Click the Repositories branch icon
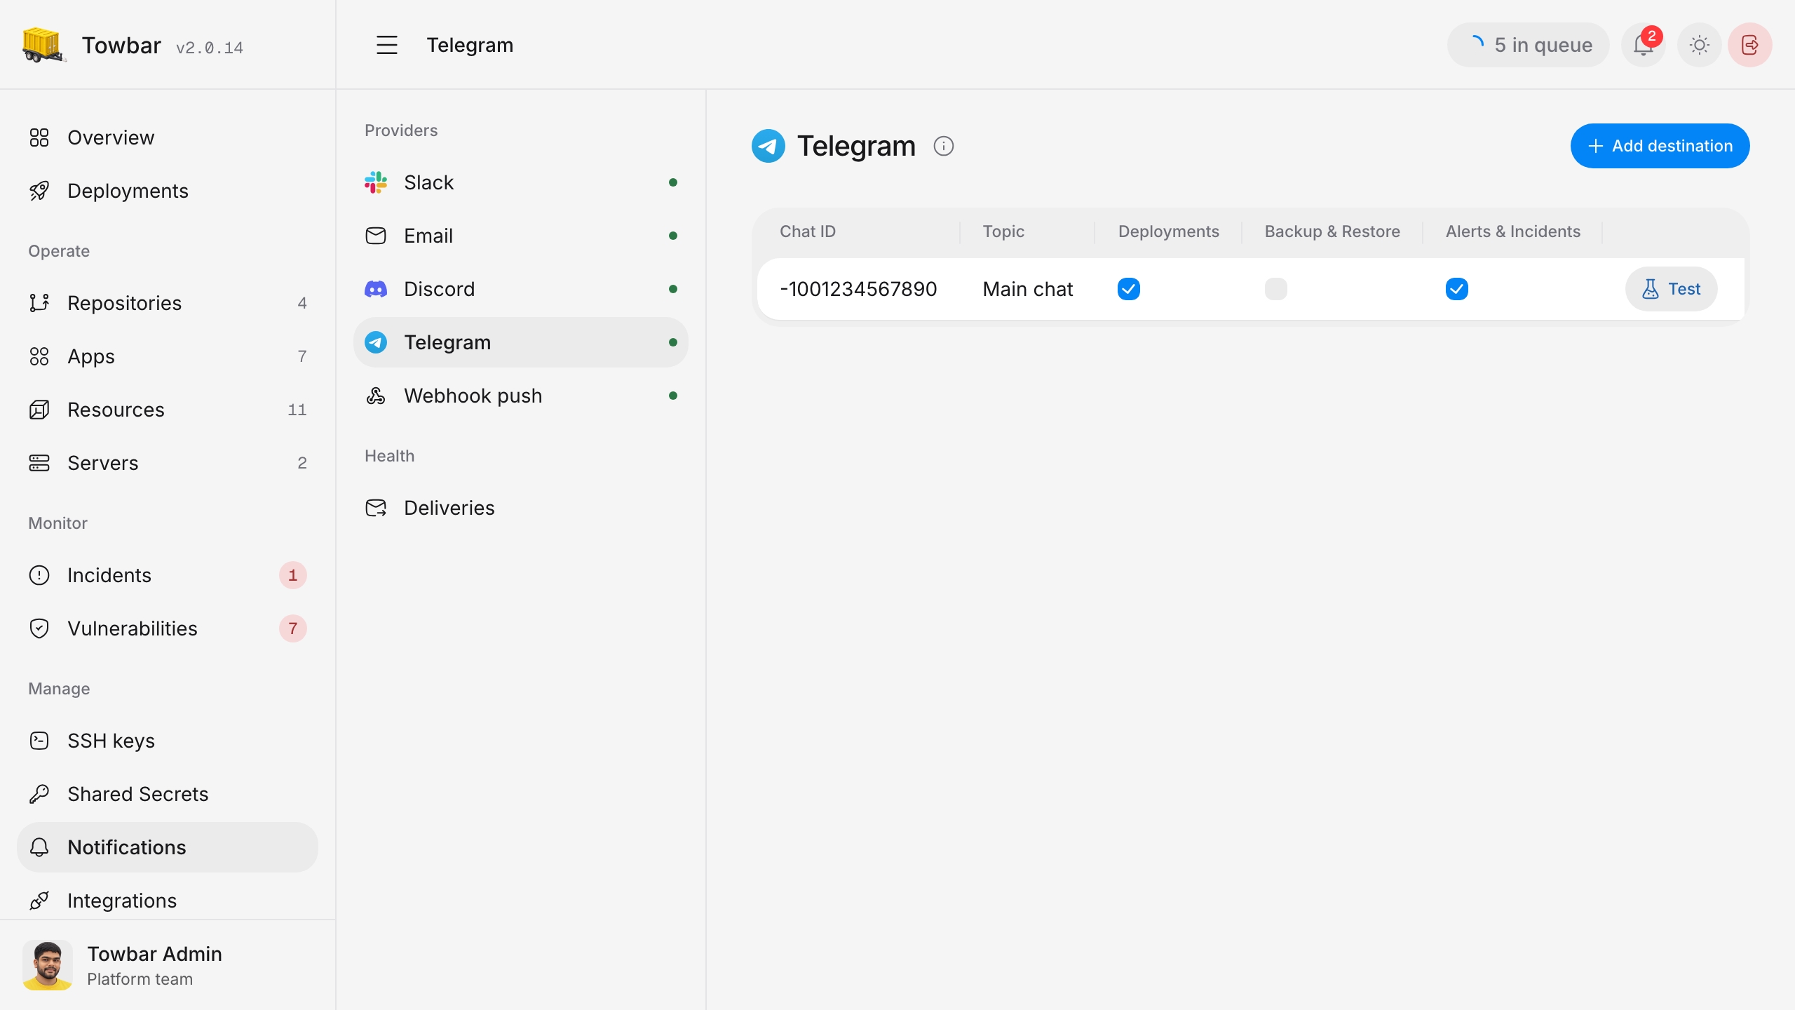This screenshot has height=1010, width=1795. (39, 303)
